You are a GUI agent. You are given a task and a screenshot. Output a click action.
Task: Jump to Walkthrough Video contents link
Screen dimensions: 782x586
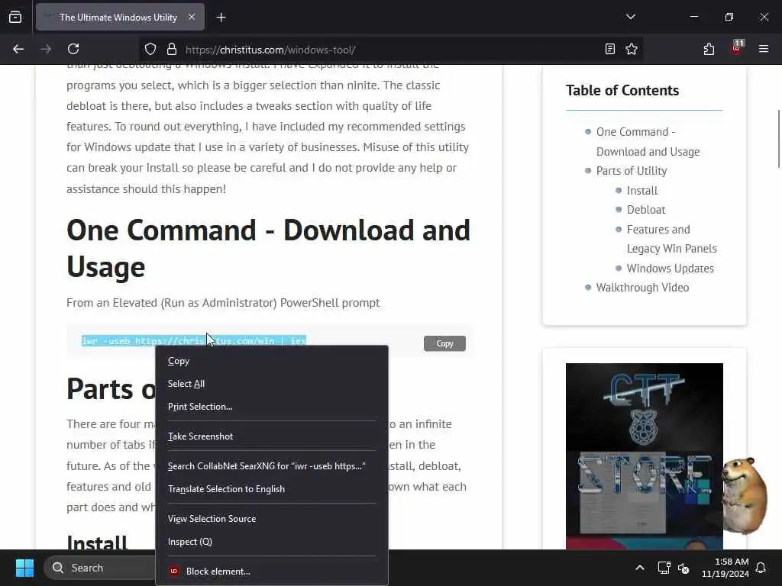[642, 288]
